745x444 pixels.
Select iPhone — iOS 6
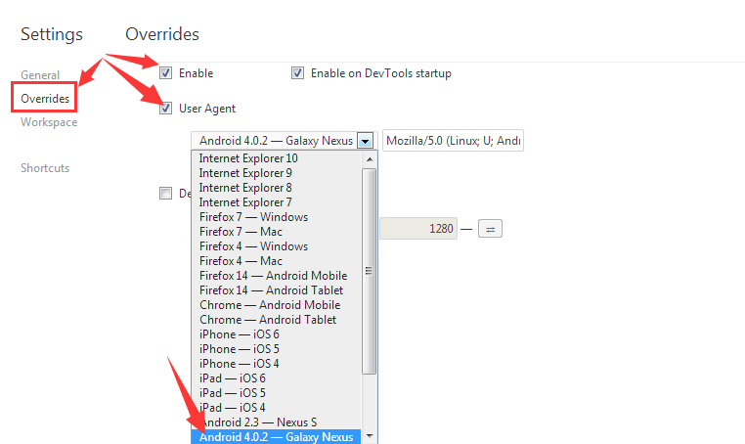pyautogui.click(x=276, y=334)
